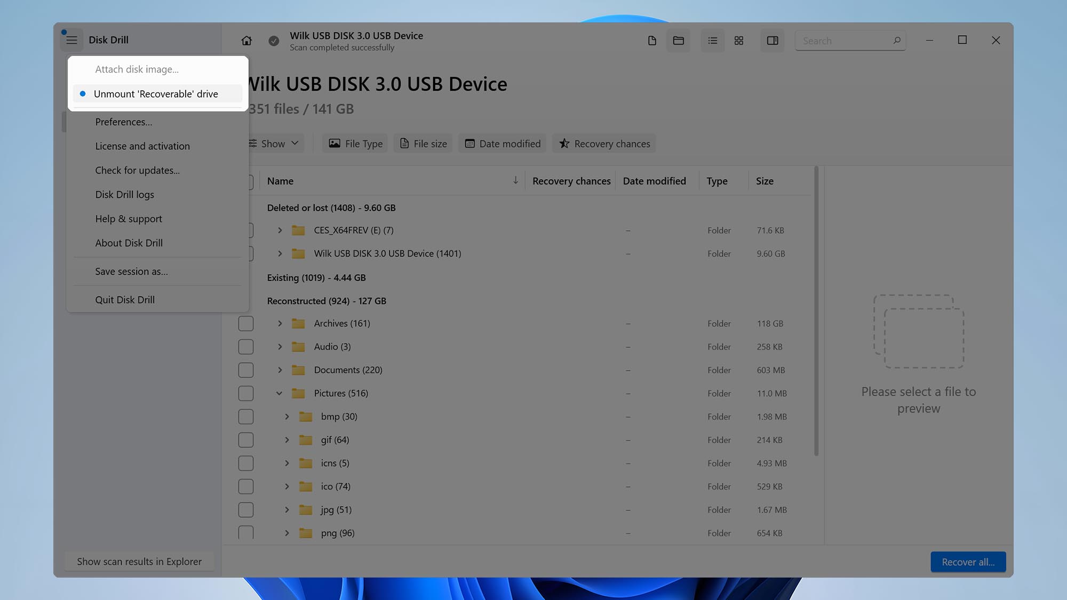Switch to list view layout
The width and height of the screenshot is (1067, 600).
(x=712, y=40)
